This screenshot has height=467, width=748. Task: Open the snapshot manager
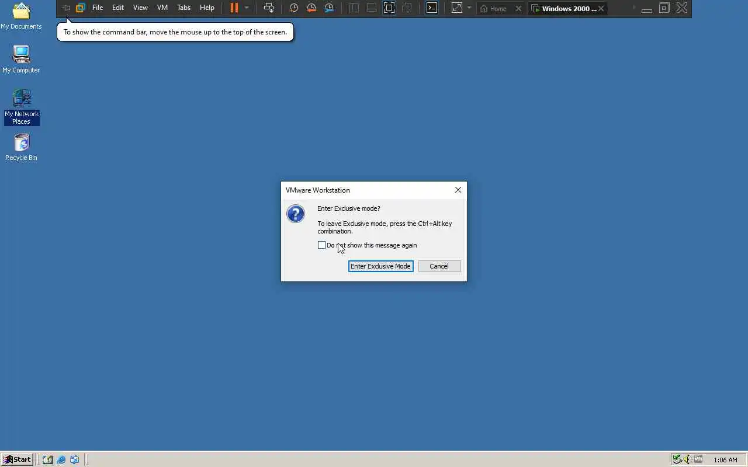coord(330,8)
